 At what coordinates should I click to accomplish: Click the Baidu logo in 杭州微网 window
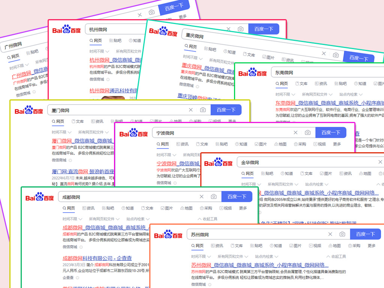pos(67,29)
